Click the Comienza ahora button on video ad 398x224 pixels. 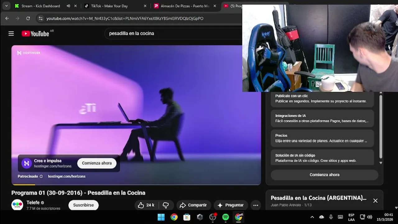tap(97, 163)
